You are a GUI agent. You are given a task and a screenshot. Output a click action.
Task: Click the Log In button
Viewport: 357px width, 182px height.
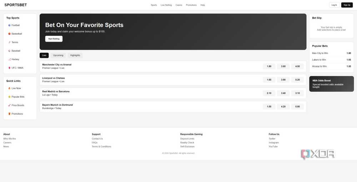pos(334,5)
